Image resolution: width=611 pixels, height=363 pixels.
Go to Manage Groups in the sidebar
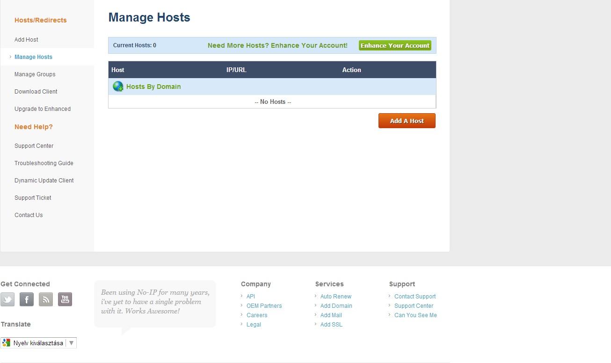coord(35,74)
